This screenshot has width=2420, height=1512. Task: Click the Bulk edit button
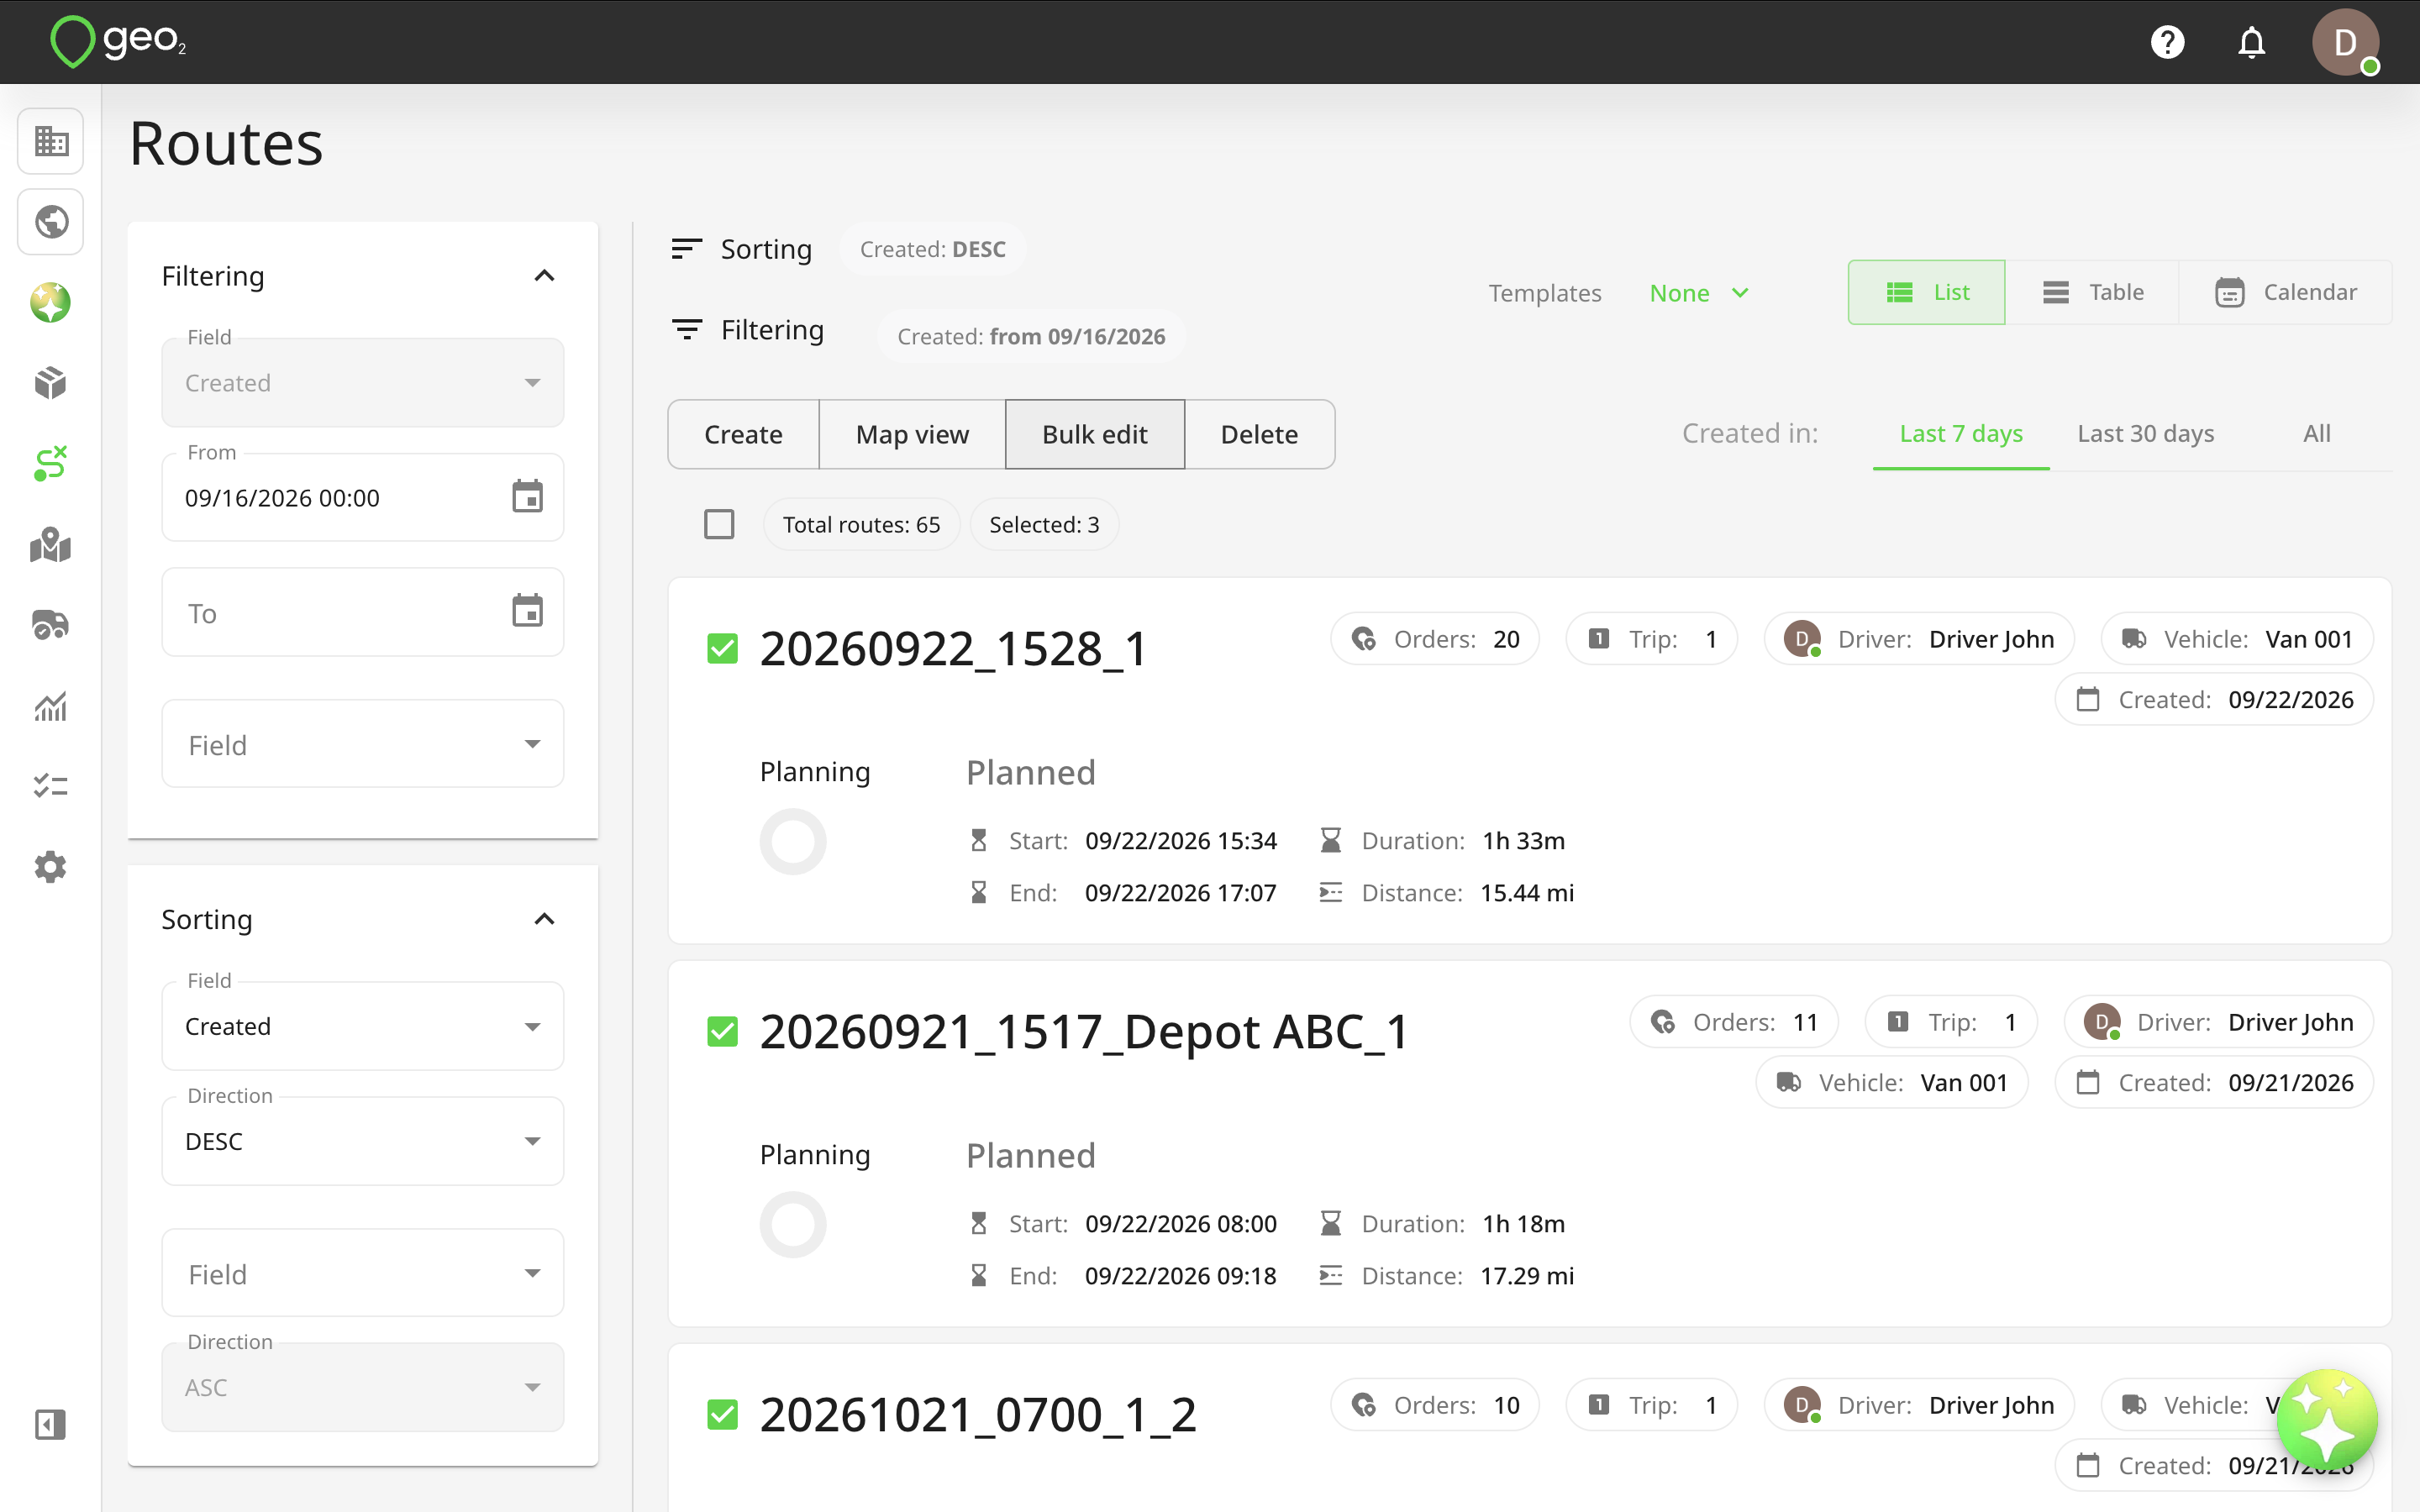[1094, 434]
